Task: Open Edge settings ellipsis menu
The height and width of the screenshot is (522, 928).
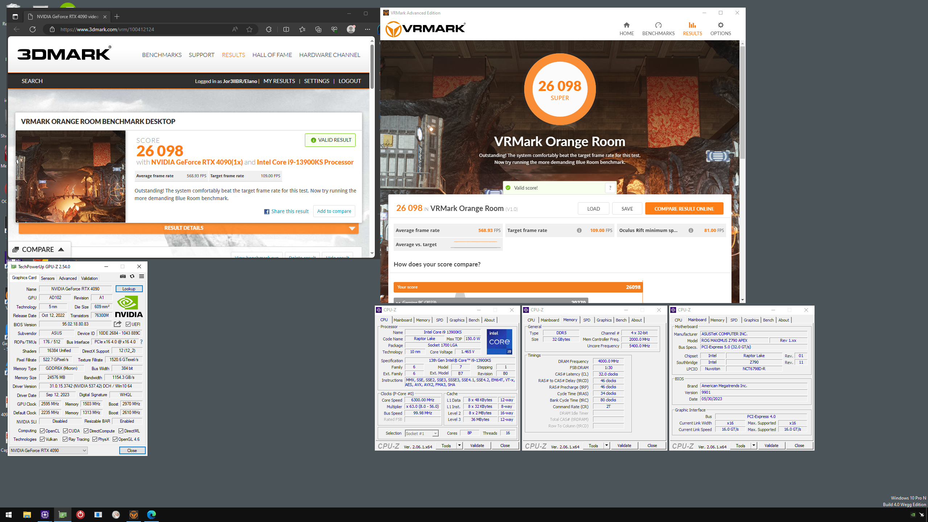Action: click(x=368, y=29)
